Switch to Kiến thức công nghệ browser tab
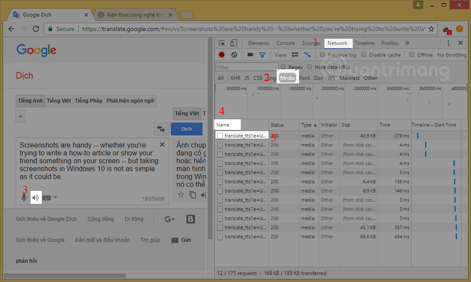The height and width of the screenshot is (282, 471). click(135, 15)
